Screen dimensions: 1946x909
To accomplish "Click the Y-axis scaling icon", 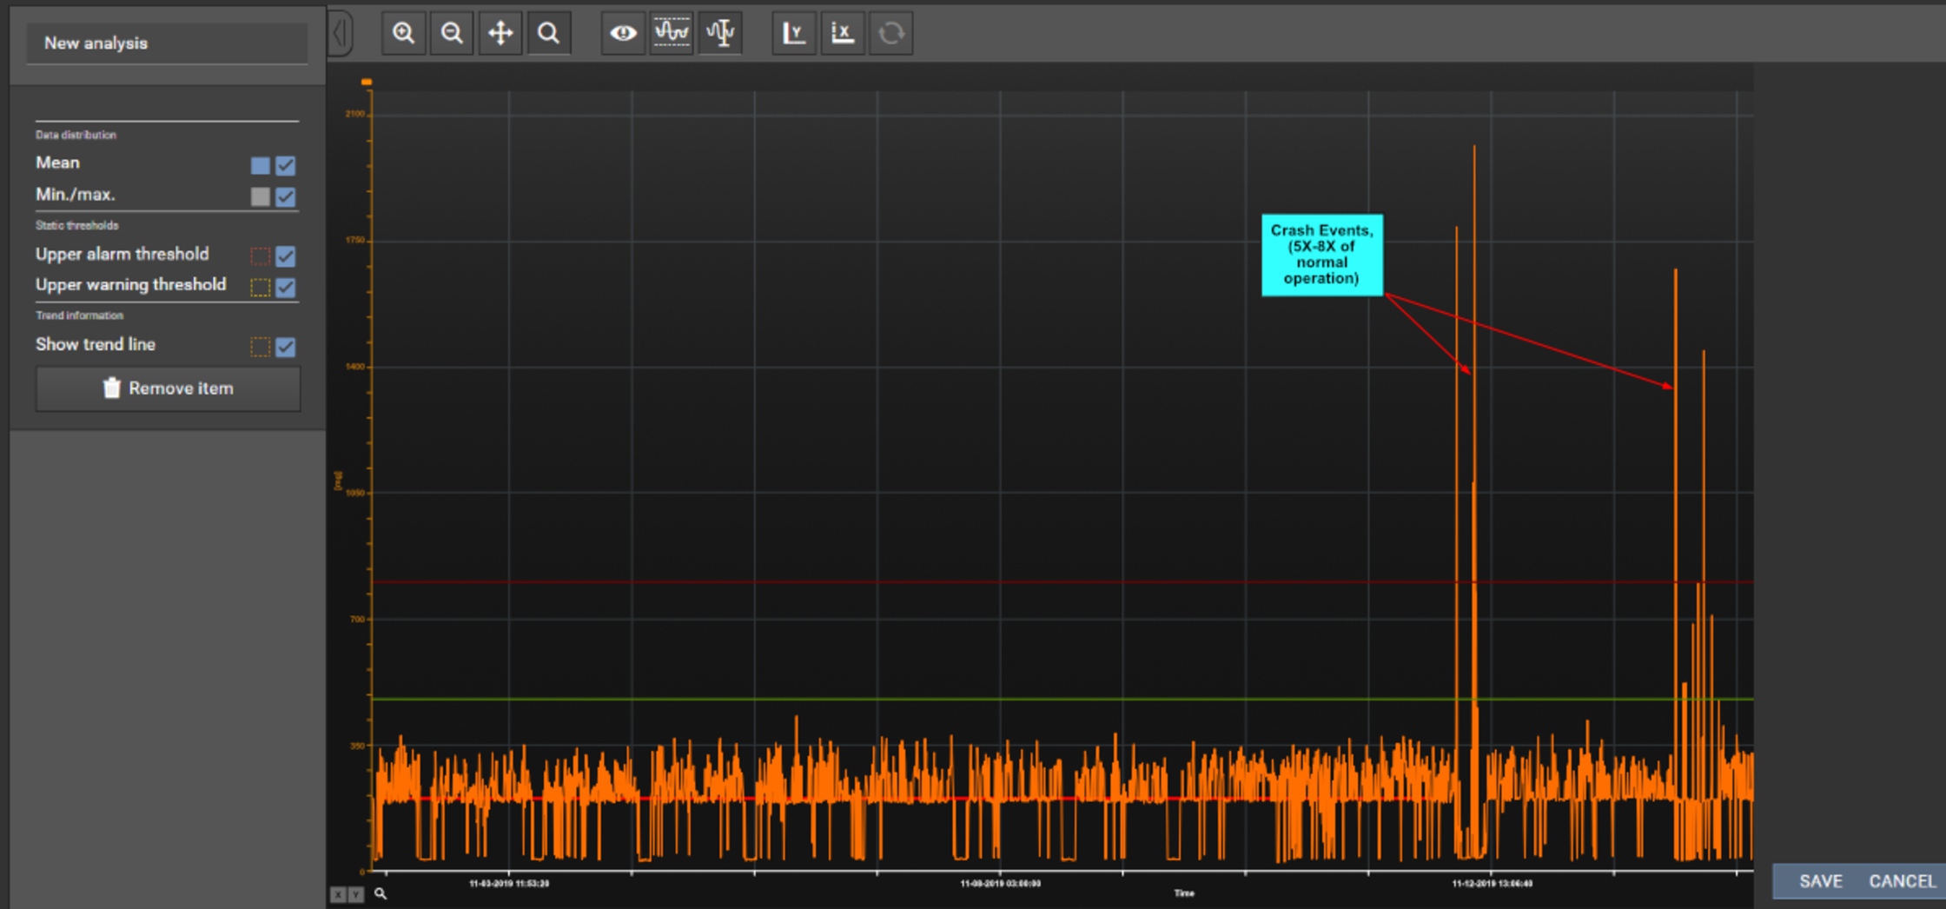I will point(794,34).
